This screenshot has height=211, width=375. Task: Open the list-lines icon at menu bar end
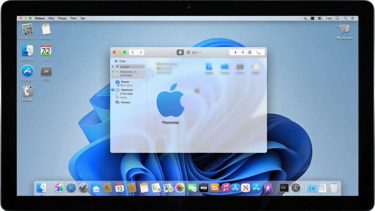[x=353, y=18]
